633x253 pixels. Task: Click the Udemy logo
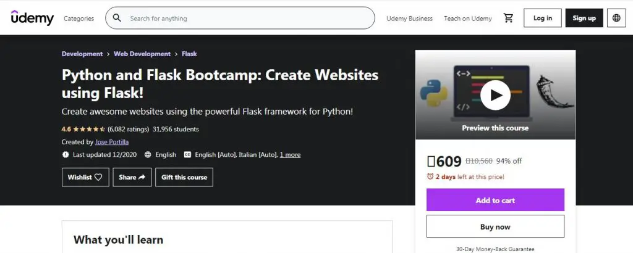coord(32,18)
